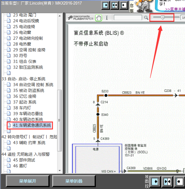Click the 菜单折叠 button
The image size is (185, 189).
pos(74,181)
